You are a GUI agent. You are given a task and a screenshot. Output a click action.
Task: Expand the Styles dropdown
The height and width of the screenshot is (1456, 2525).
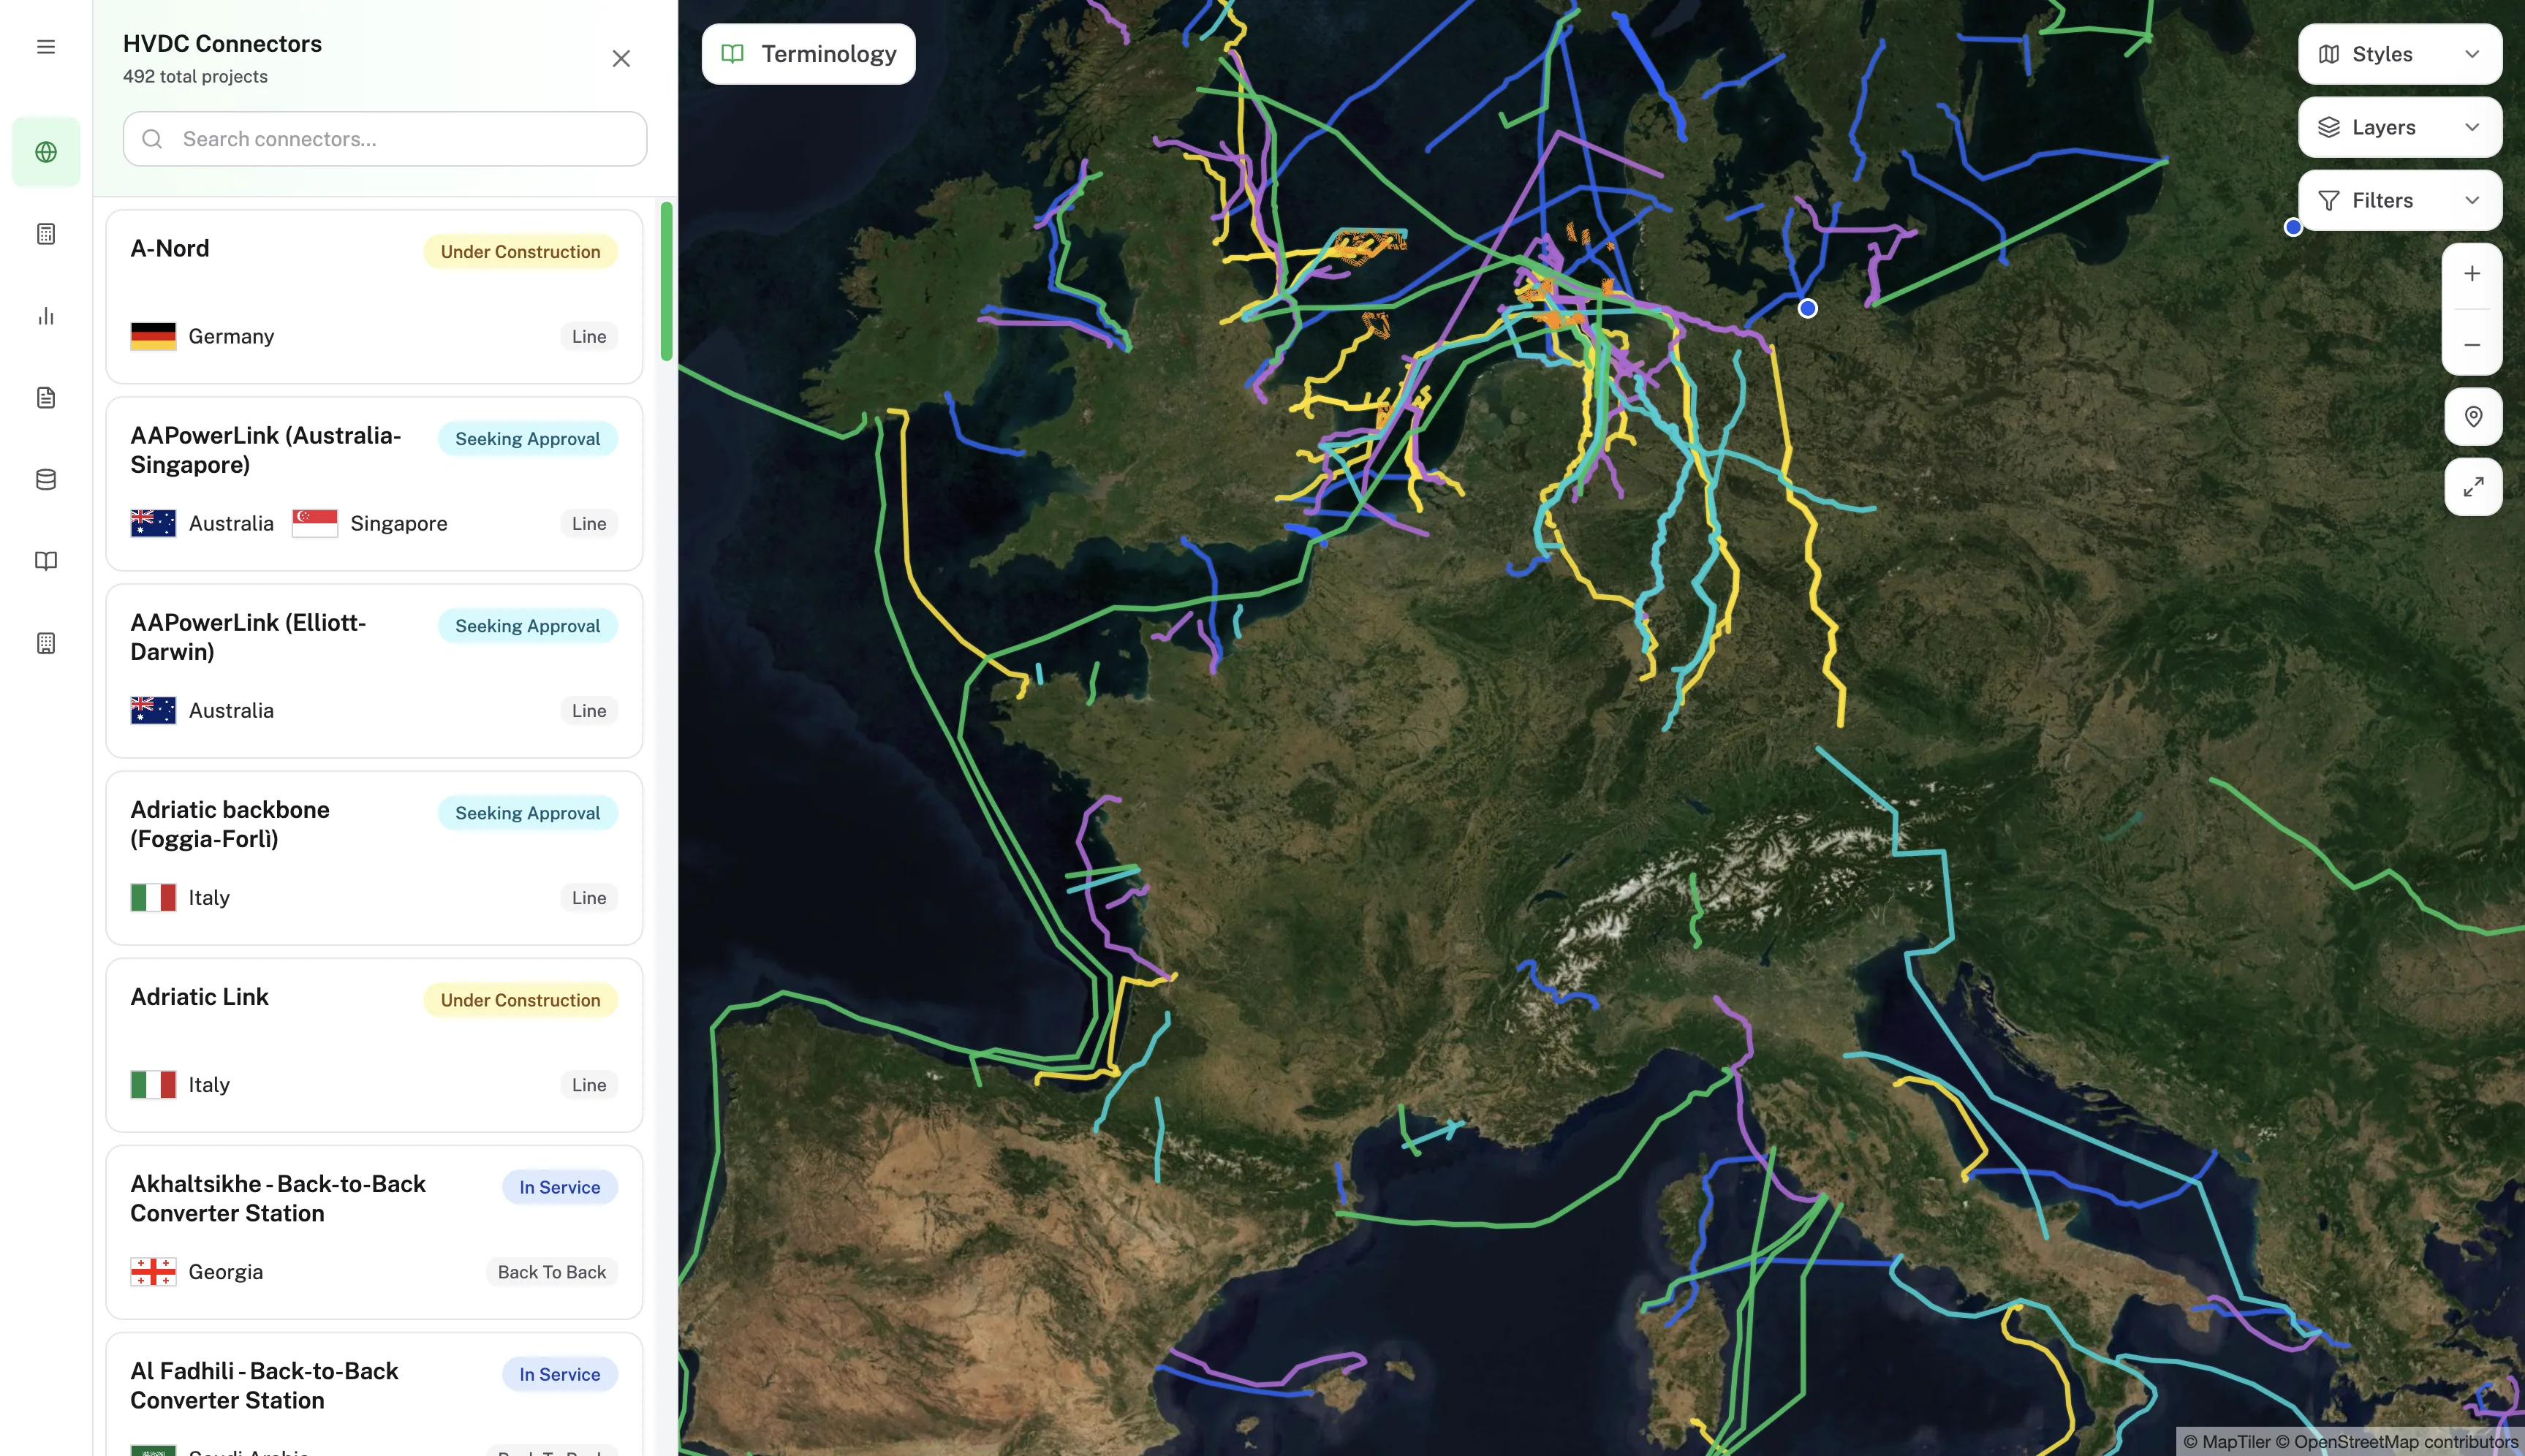[2399, 54]
